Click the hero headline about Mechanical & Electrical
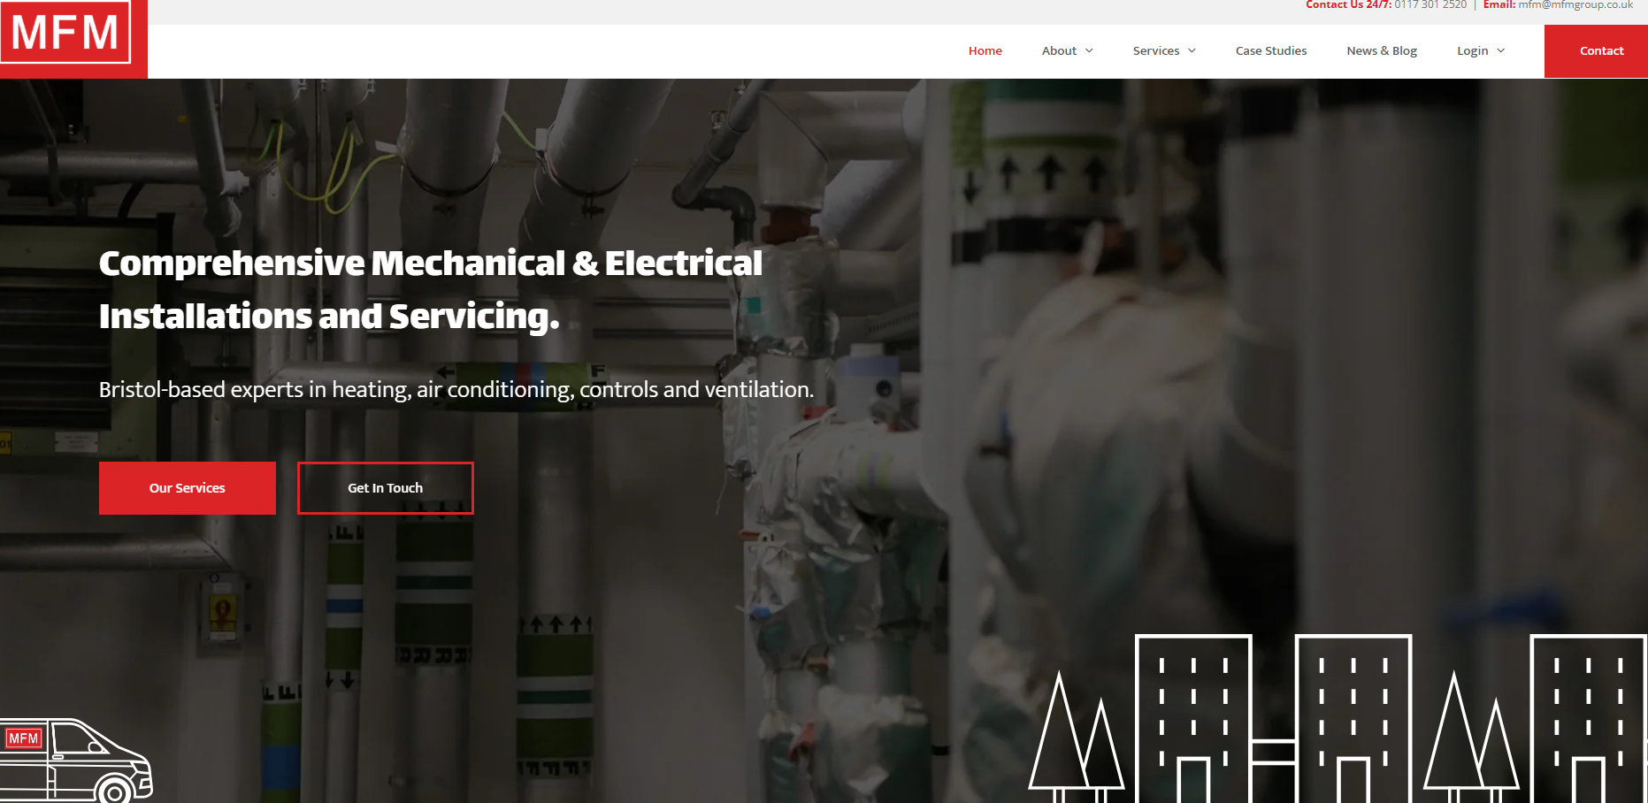 430,289
